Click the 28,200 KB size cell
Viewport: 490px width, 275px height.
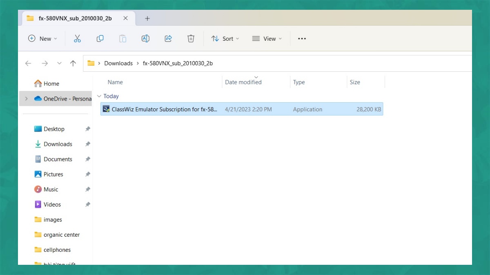[369, 109]
